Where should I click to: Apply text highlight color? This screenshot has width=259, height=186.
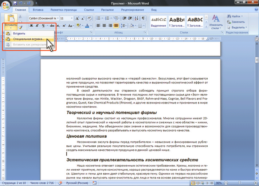(79, 25)
